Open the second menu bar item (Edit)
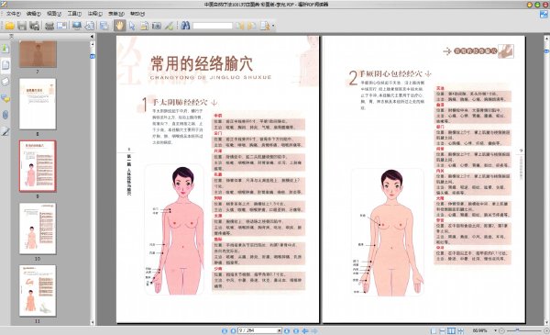Screen dimensions: 550x335 click(x=34, y=14)
